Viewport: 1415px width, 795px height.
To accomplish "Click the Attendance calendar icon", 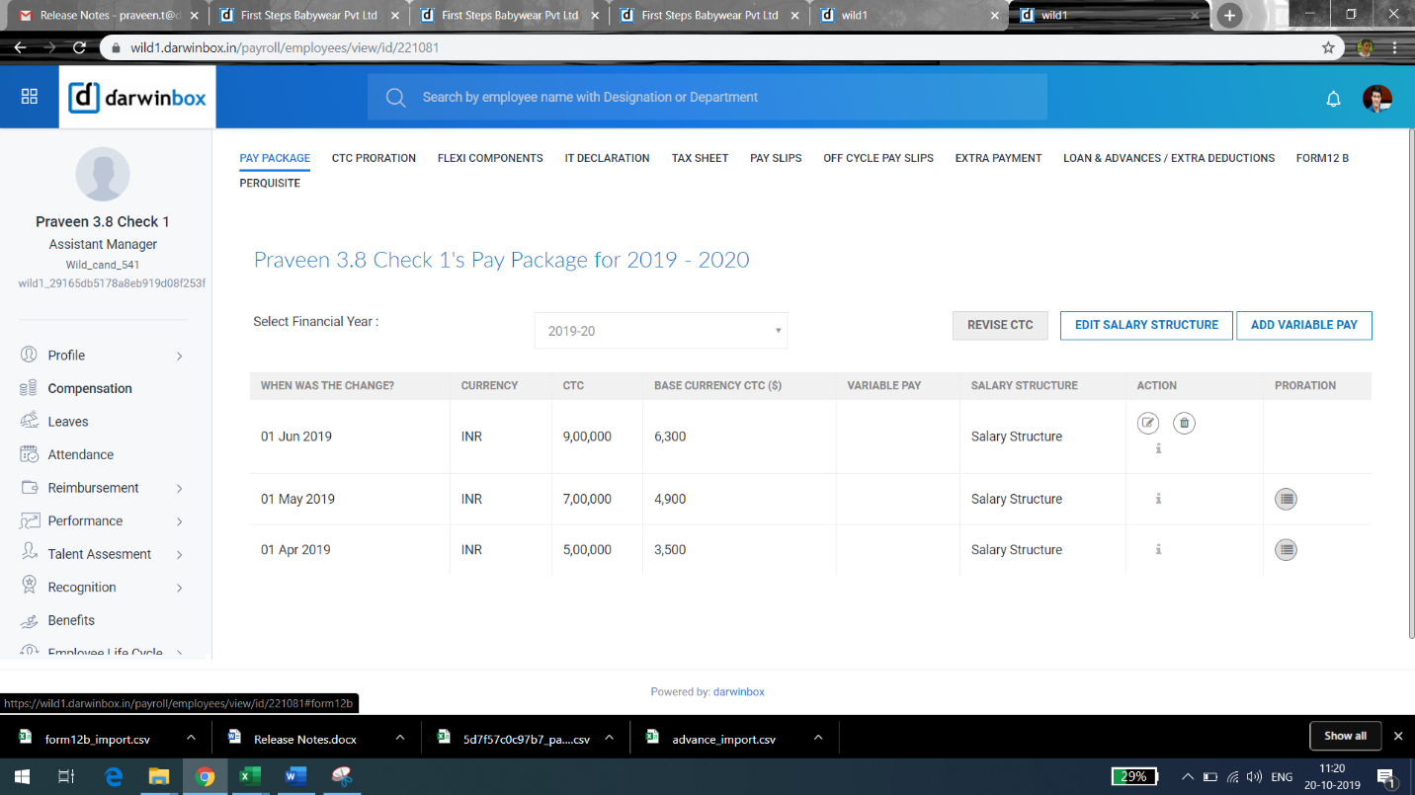I will point(29,454).
